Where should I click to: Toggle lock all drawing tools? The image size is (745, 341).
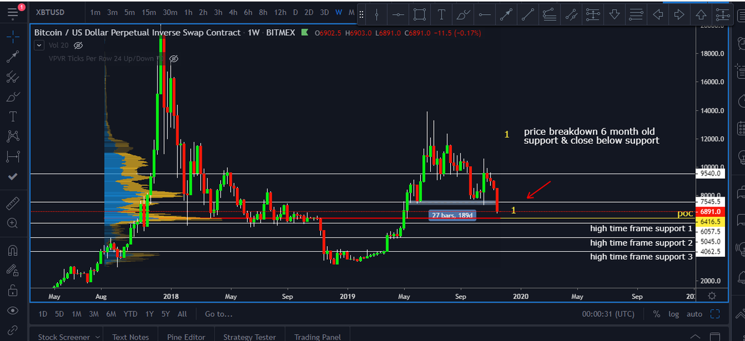point(13,290)
